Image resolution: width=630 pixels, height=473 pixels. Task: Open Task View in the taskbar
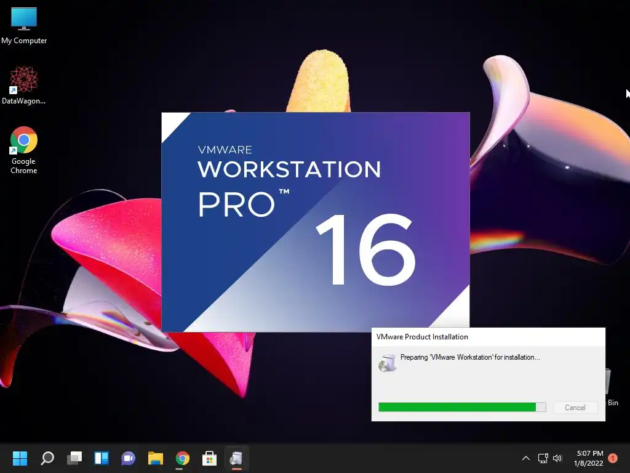coord(74,458)
